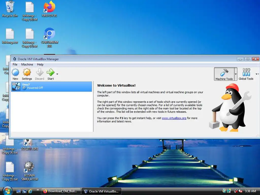
Task: Open the Help menu
Action: pyautogui.click(x=40, y=64)
